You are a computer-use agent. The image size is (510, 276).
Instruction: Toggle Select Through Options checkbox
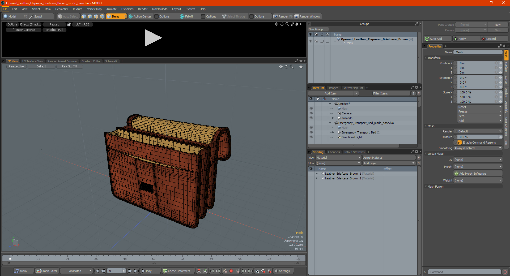pyautogui.click(x=252, y=16)
